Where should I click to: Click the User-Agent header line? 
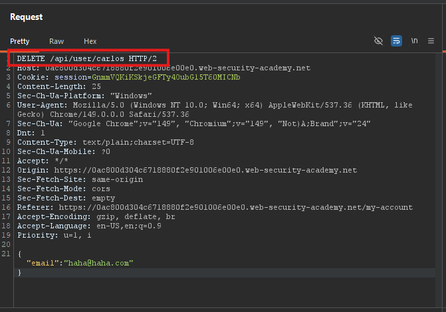pos(215,105)
